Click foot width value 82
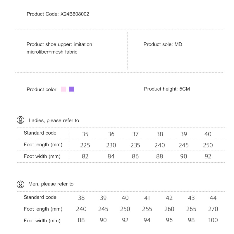 pos(85,156)
